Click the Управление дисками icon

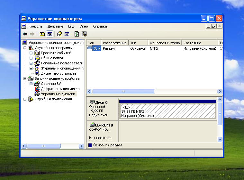pos(37,94)
